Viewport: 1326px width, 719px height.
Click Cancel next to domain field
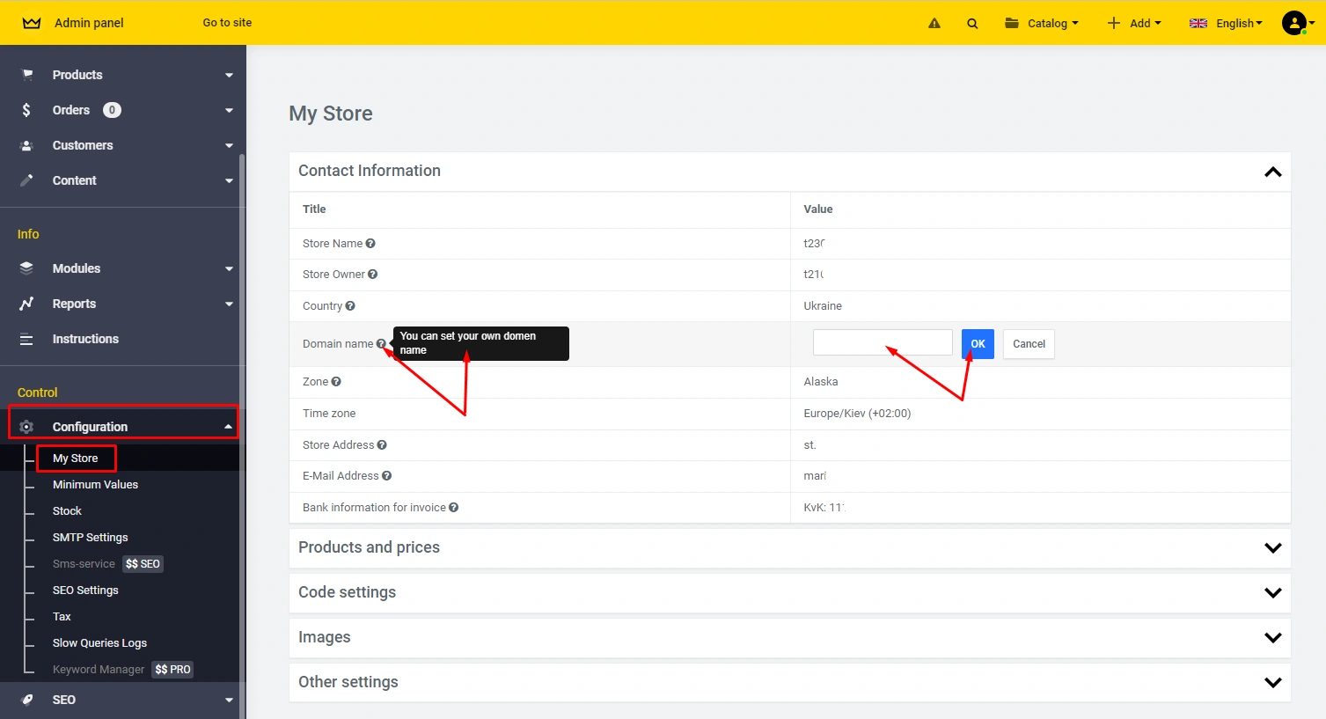click(1029, 344)
